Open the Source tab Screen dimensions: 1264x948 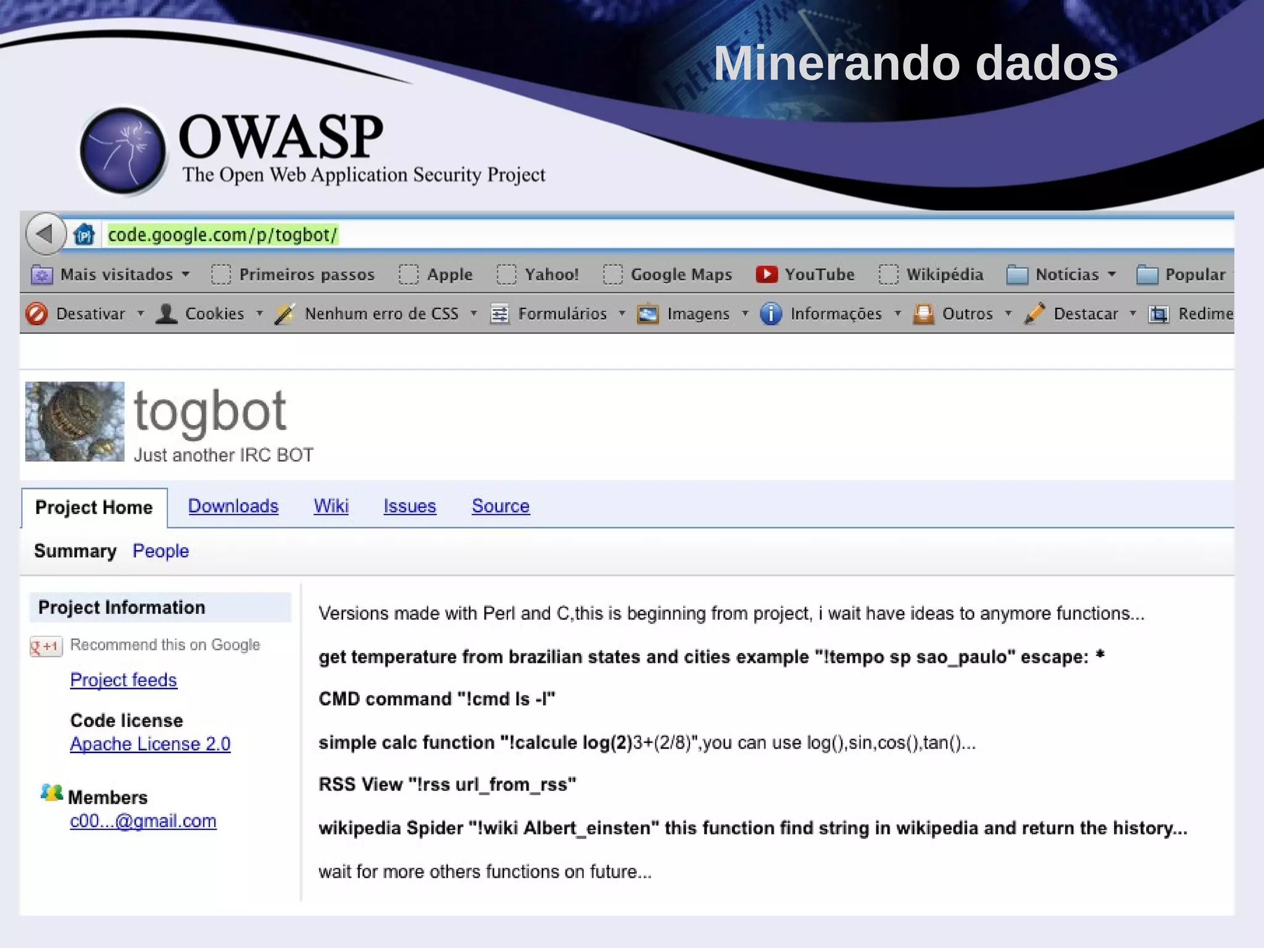click(501, 506)
